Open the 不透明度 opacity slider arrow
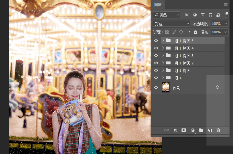 226,24
